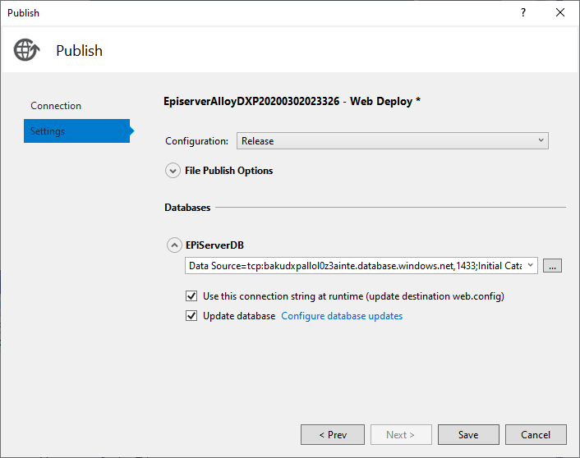The height and width of the screenshot is (458, 580).
Task: Open the connection string browse ellipsis button
Action: pyautogui.click(x=553, y=265)
